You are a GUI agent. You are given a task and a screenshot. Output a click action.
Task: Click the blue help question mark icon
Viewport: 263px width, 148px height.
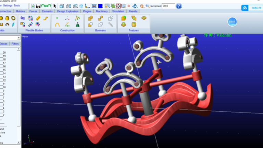pos(179,6)
